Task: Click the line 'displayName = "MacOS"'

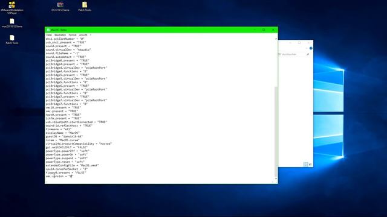Action: point(63,133)
